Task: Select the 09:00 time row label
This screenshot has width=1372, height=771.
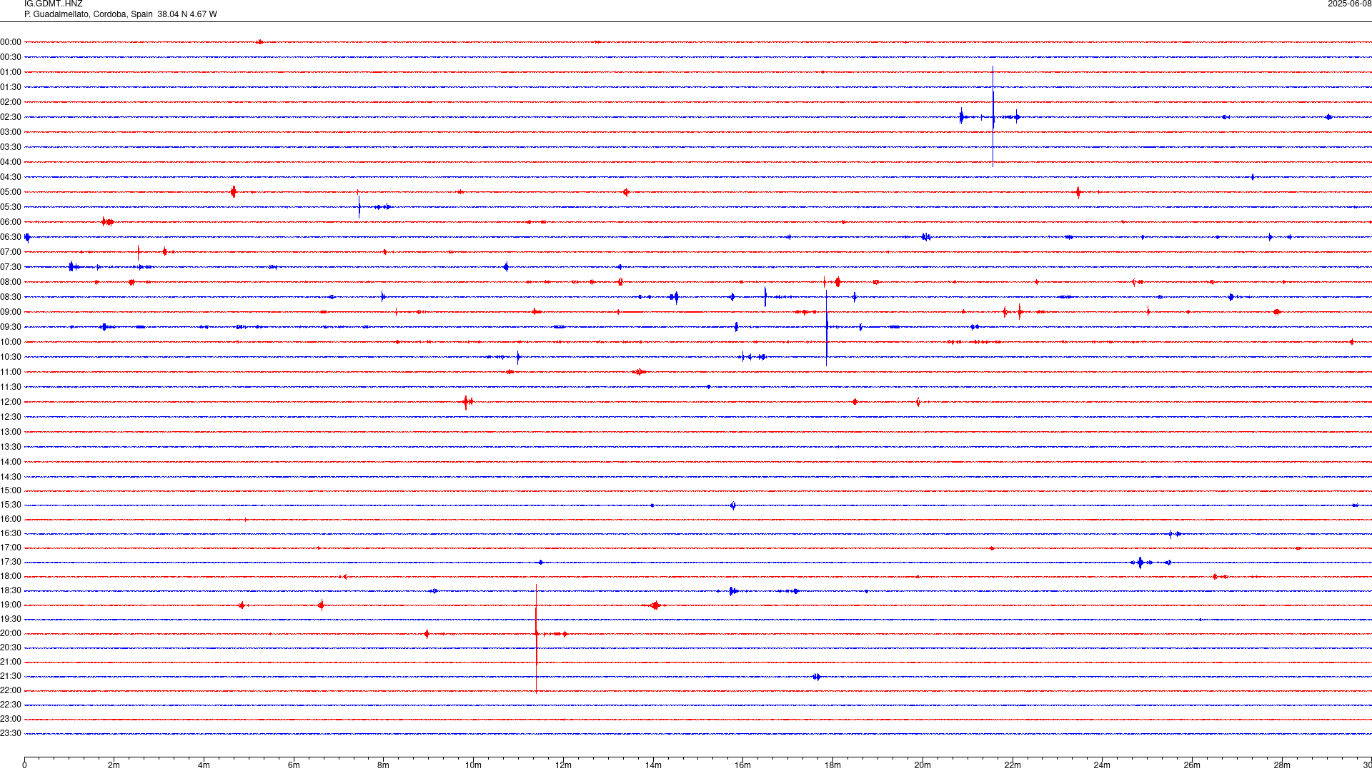Action: [11, 312]
